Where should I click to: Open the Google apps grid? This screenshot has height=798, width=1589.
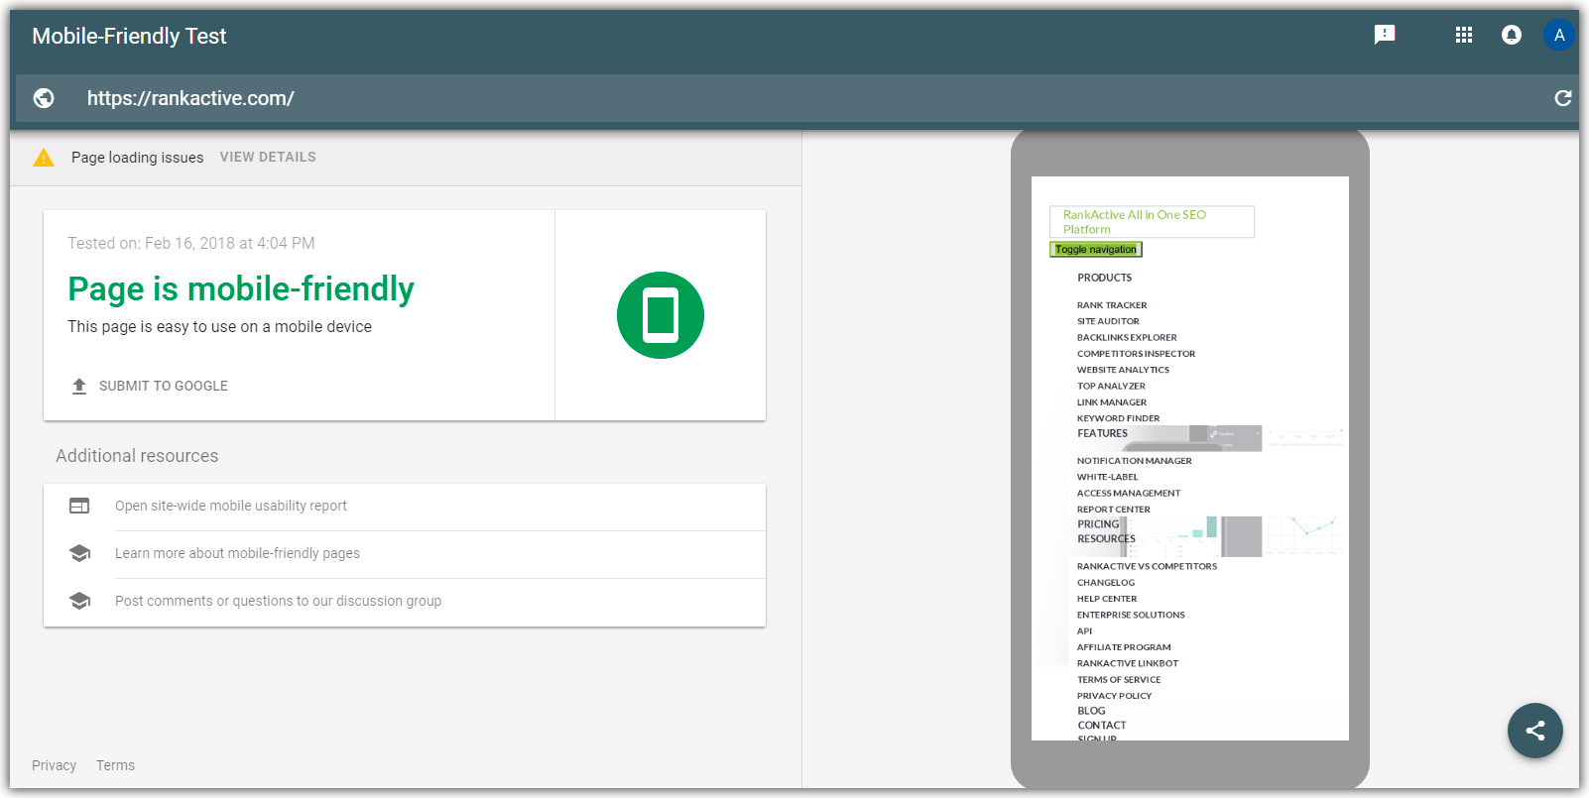point(1464,36)
